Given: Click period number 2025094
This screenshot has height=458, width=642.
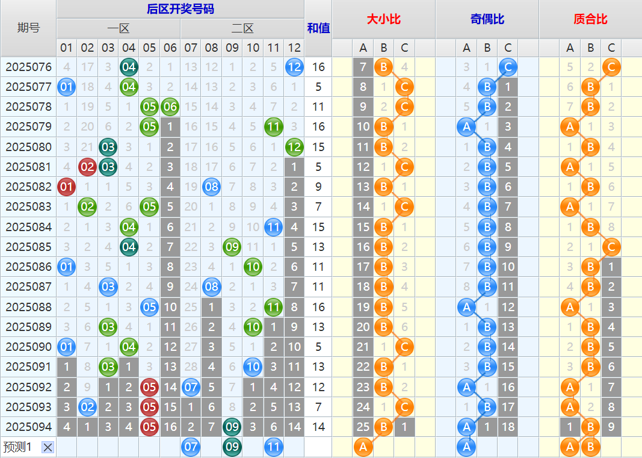Looking at the screenshot, I should point(28,427).
